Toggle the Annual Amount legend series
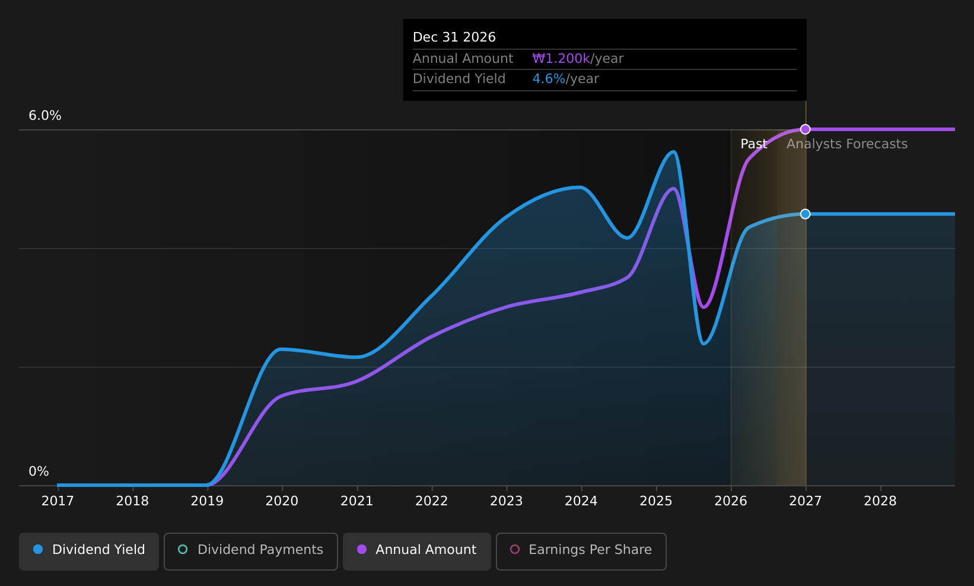This screenshot has width=974, height=586. [x=417, y=551]
